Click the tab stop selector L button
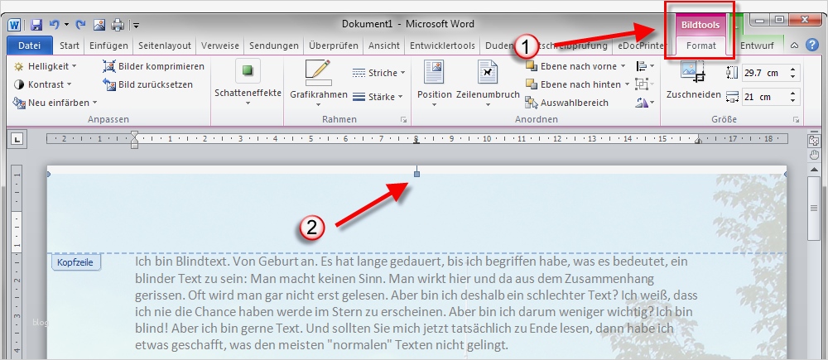The width and height of the screenshot is (828, 360). tap(18, 139)
